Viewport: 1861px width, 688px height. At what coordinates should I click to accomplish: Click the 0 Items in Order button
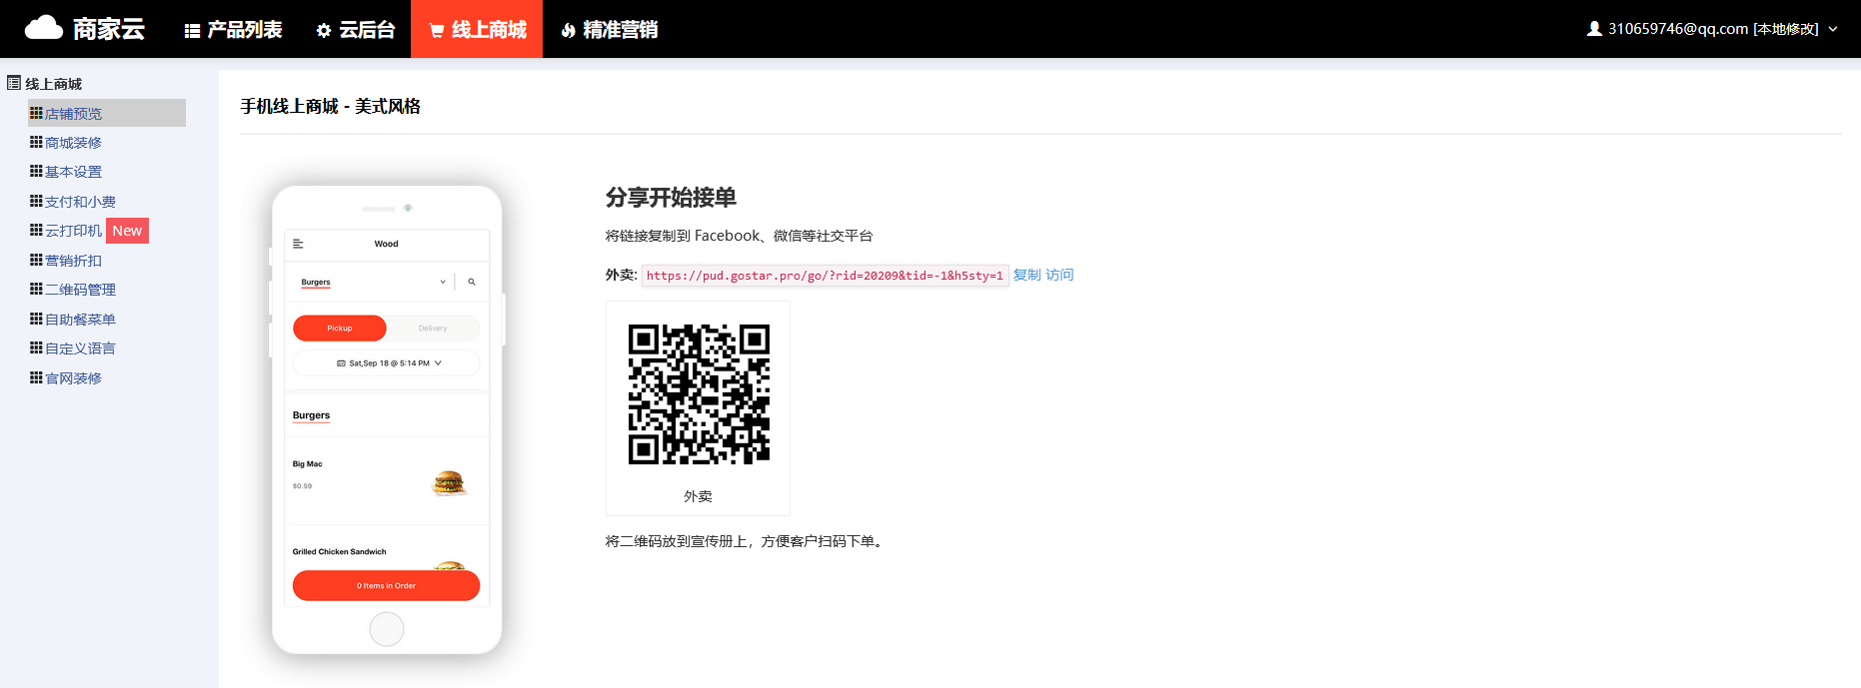coord(386,585)
